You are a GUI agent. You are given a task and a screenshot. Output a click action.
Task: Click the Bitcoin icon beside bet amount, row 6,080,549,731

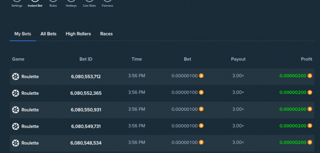201,126
